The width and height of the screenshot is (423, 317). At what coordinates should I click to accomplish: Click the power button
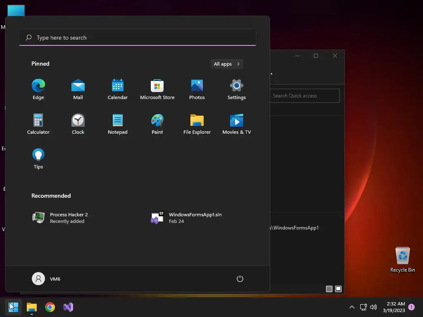tap(240, 279)
